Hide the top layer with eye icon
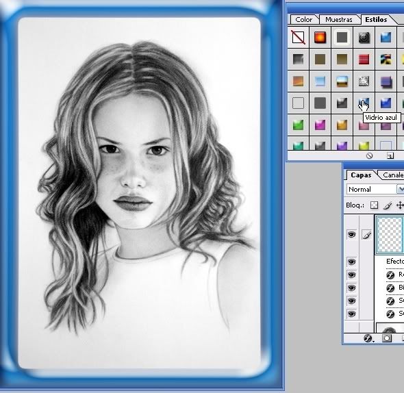This screenshot has width=404, height=393. coord(351,235)
